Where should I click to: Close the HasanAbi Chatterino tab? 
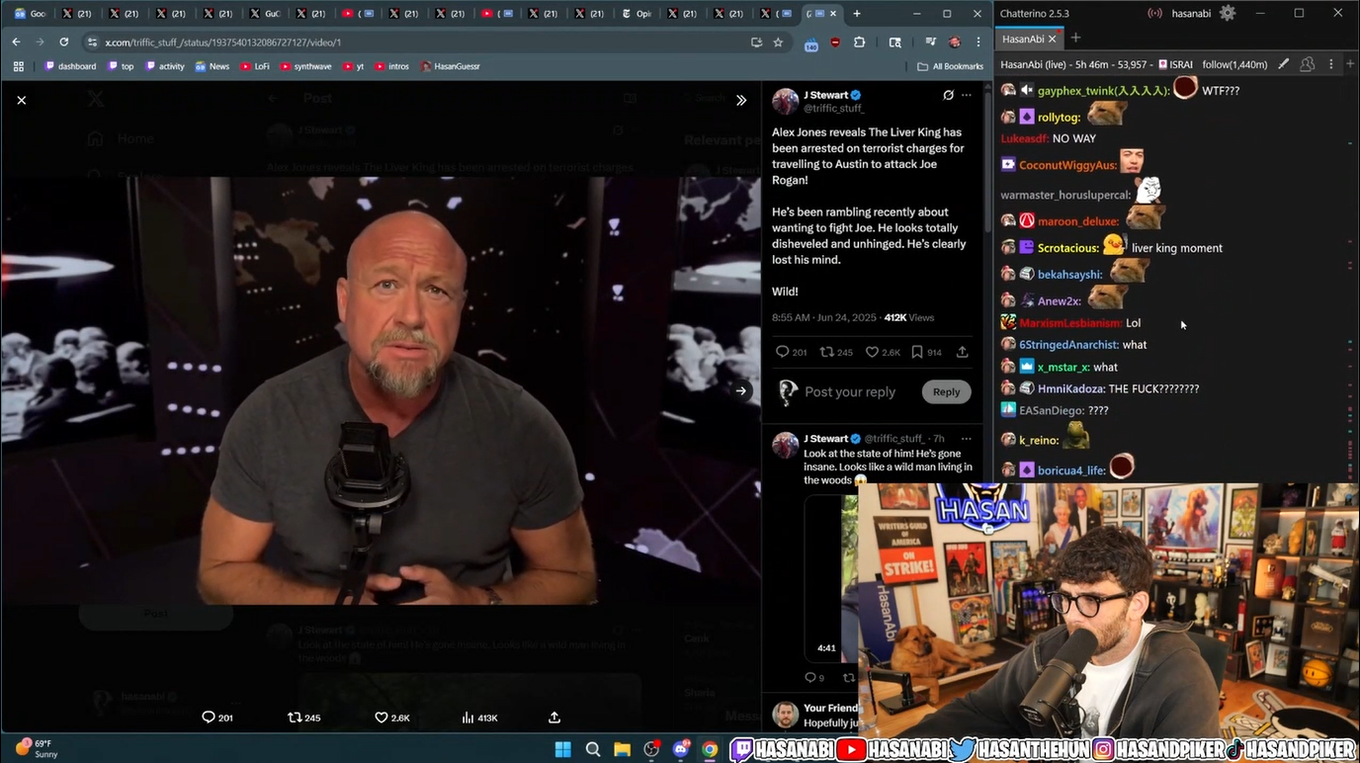[1053, 39]
